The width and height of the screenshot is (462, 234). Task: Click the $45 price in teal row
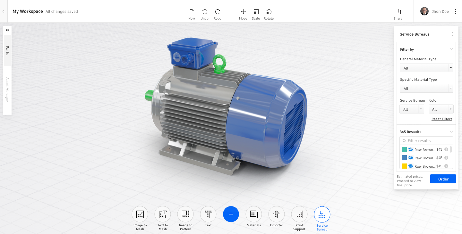pyautogui.click(x=439, y=149)
